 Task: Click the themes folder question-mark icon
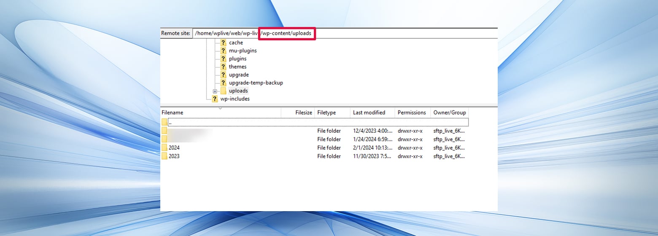point(223,67)
